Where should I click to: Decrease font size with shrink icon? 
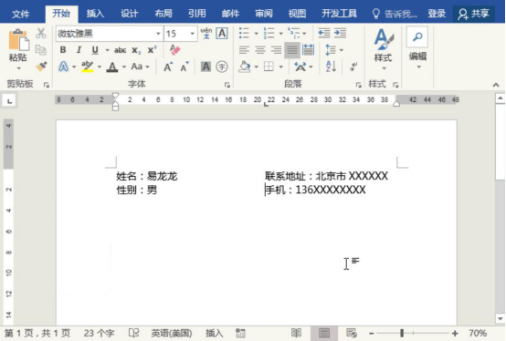[184, 67]
